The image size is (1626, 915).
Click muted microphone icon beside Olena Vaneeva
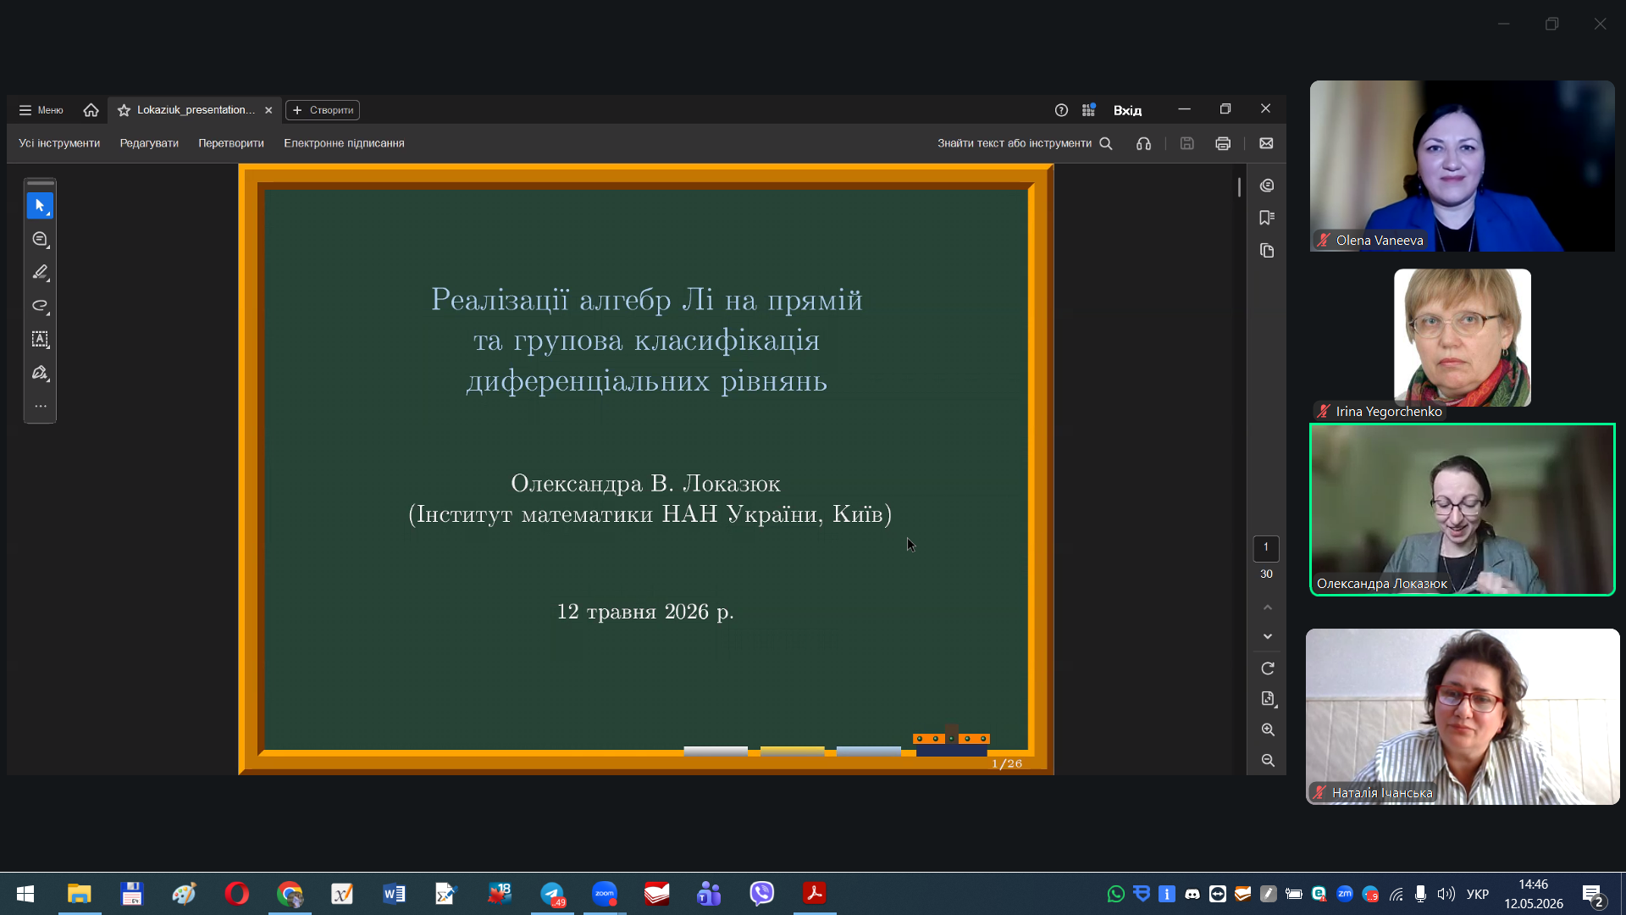coord(1323,241)
